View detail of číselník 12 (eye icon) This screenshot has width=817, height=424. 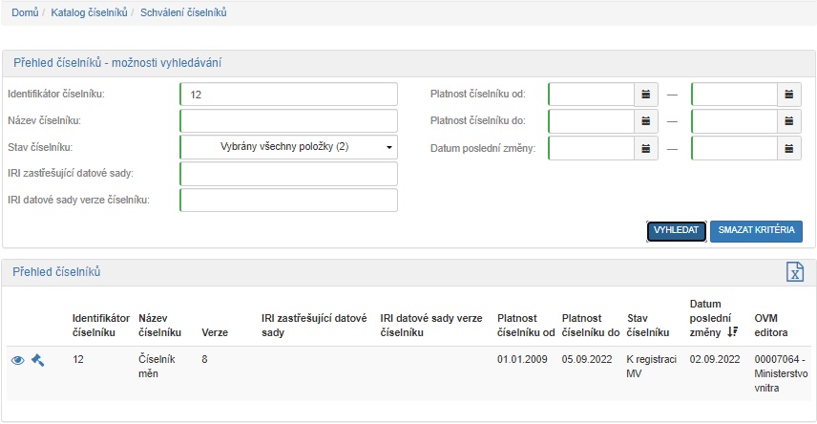coord(17,360)
